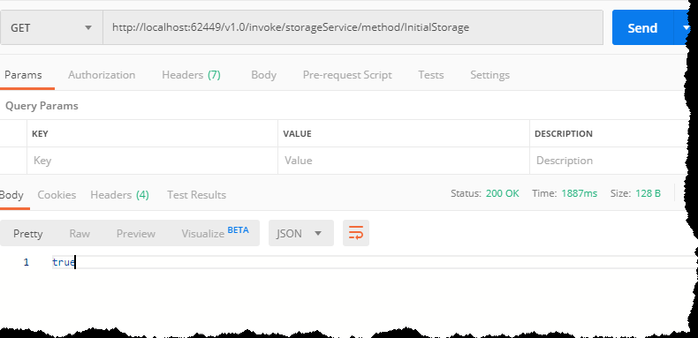
Task: Select the Raw view
Action: [80, 234]
